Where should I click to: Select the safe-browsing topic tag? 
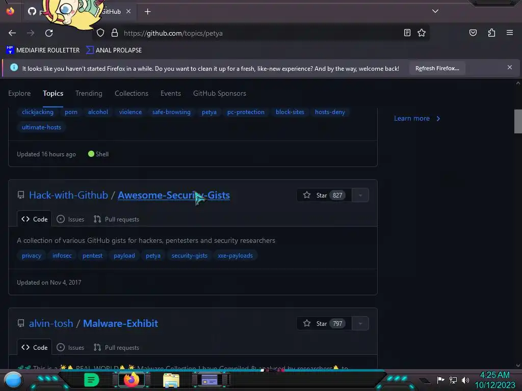point(171,112)
